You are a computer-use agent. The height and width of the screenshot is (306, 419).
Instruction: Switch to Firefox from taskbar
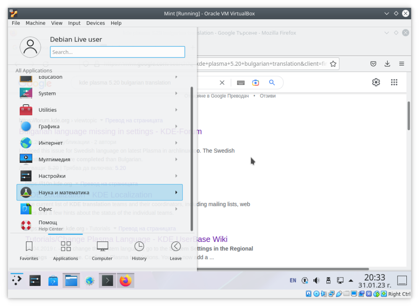125,280
